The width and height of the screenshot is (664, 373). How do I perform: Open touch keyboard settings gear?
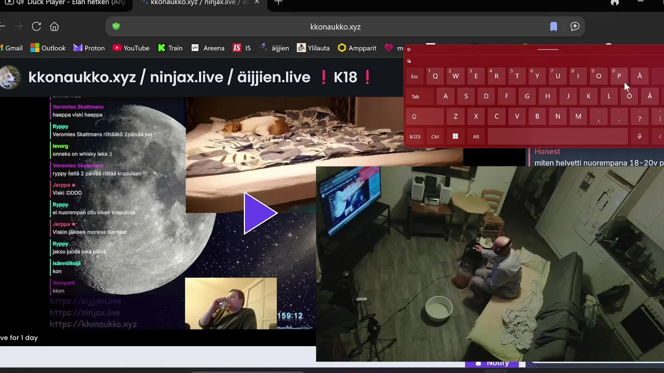click(409, 50)
